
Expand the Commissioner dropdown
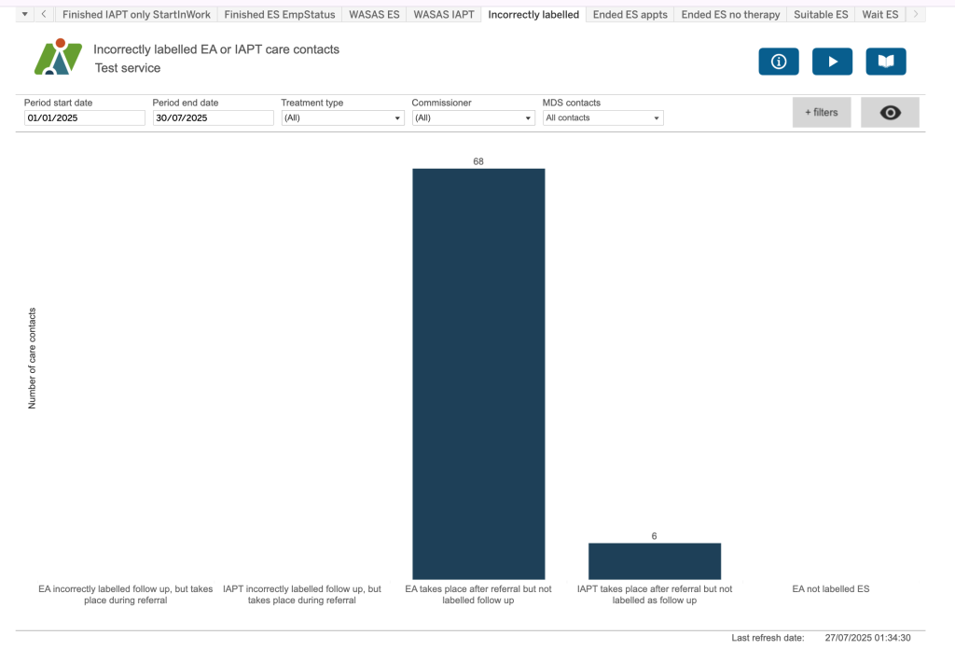(473, 118)
